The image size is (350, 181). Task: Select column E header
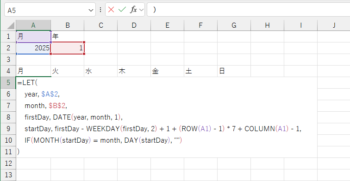(167, 25)
